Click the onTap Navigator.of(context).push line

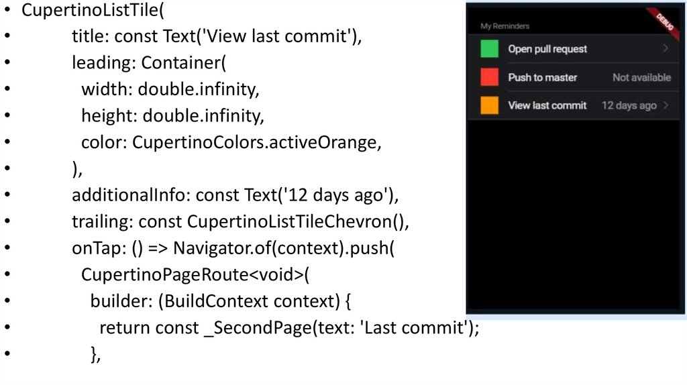point(233,249)
